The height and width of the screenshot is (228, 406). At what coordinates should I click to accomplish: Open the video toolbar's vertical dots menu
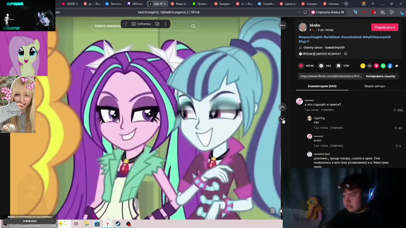pos(165,24)
